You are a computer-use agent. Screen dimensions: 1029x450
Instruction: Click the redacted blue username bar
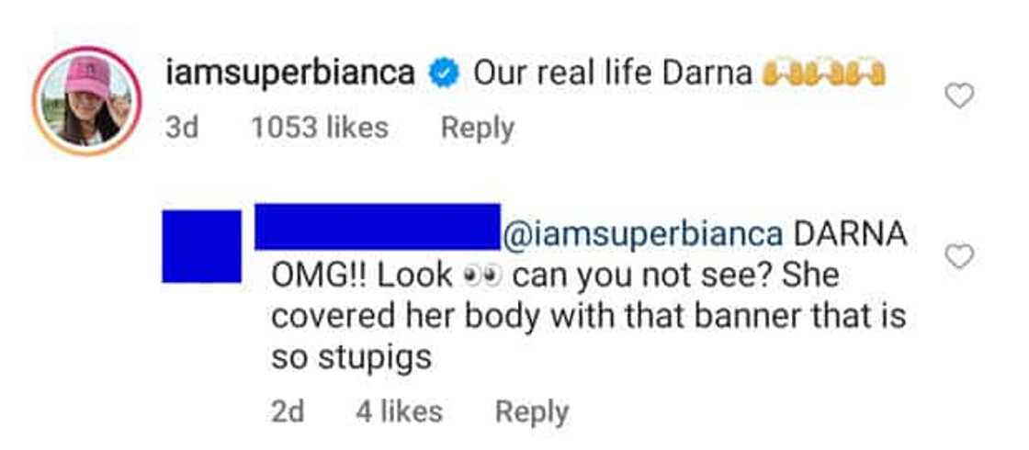[377, 227]
